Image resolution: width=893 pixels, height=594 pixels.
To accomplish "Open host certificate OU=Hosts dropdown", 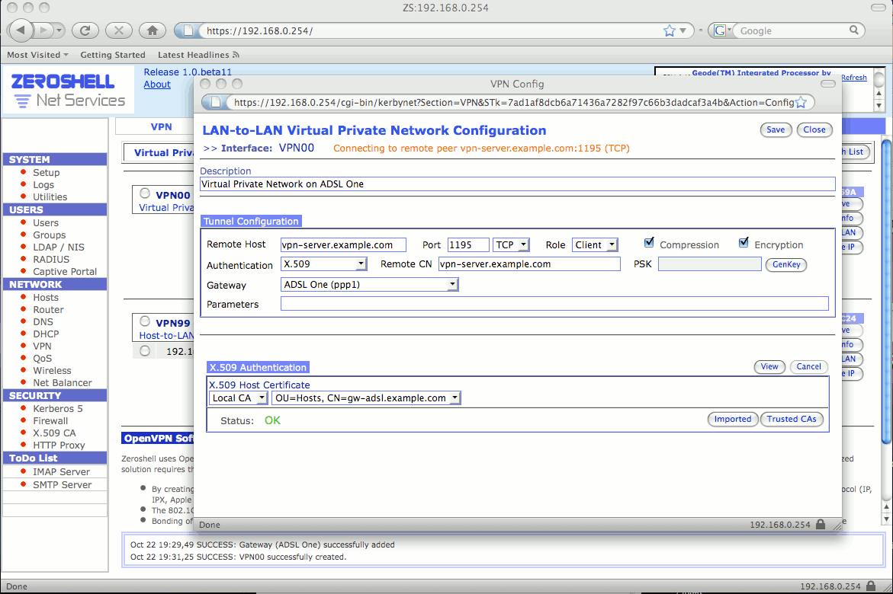I will [x=366, y=398].
